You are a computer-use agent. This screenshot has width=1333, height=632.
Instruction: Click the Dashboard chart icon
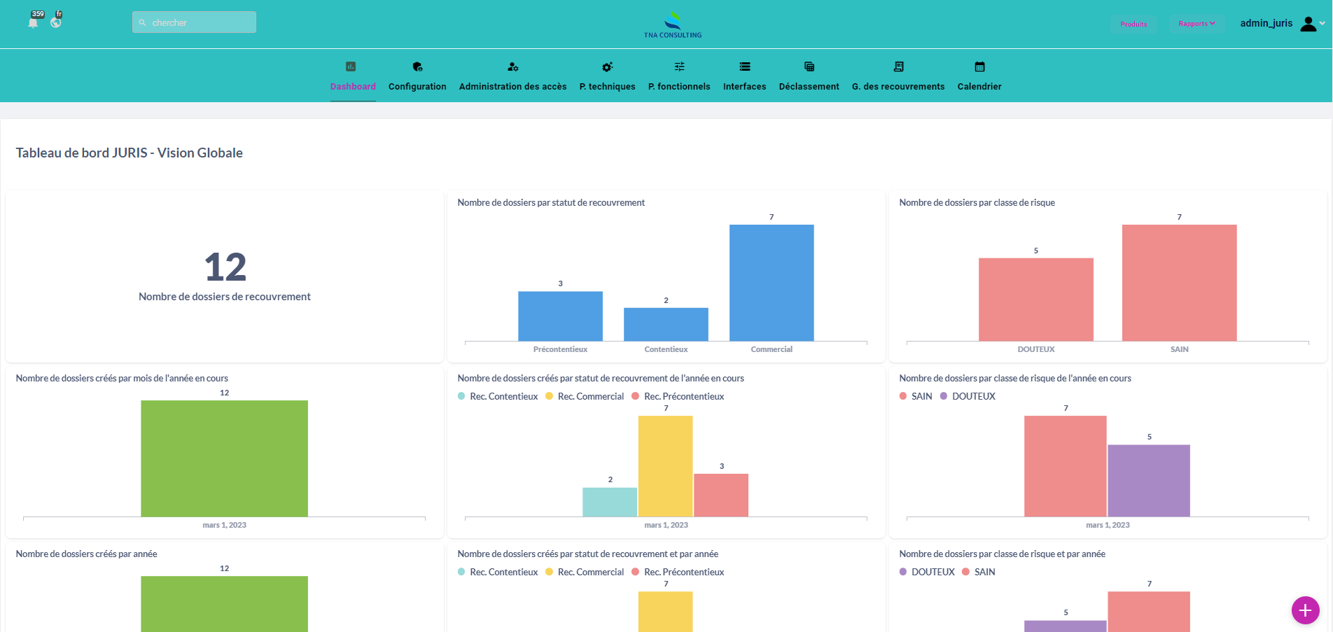point(351,66)
